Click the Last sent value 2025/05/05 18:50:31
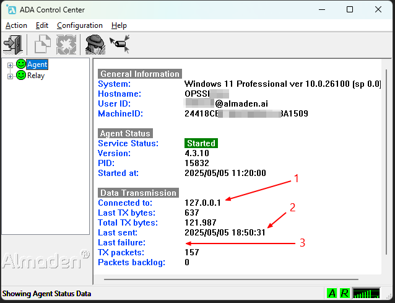Image resolution: width=395 pixels, height=303 pixels. (225, 232)
